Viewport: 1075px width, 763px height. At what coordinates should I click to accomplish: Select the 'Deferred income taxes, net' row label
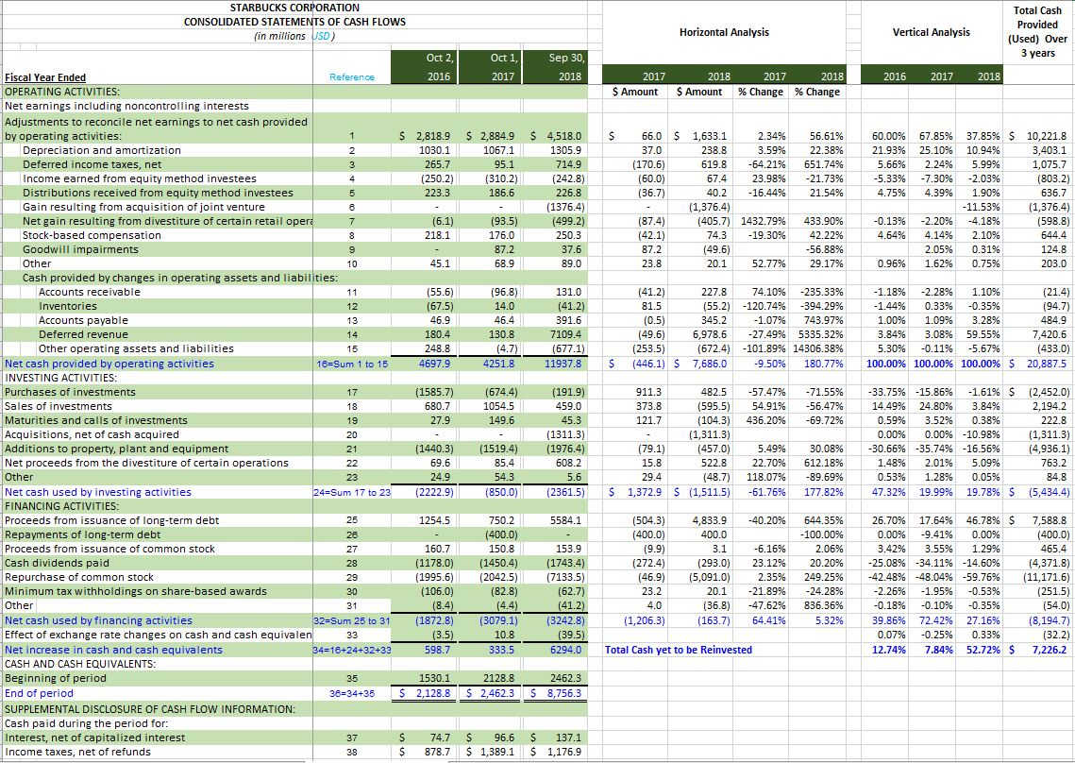92,164
